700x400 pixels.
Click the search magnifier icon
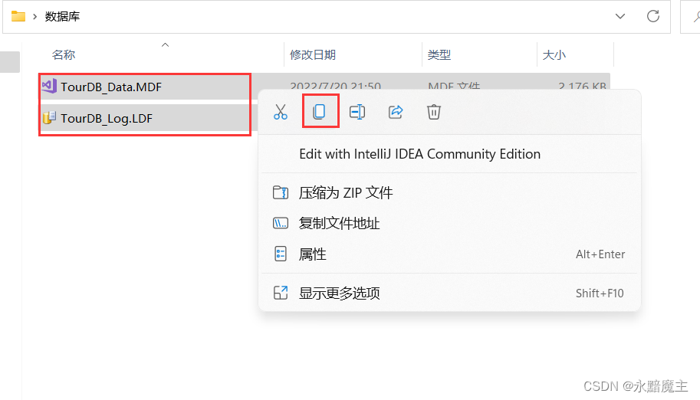tap(696, 17)
